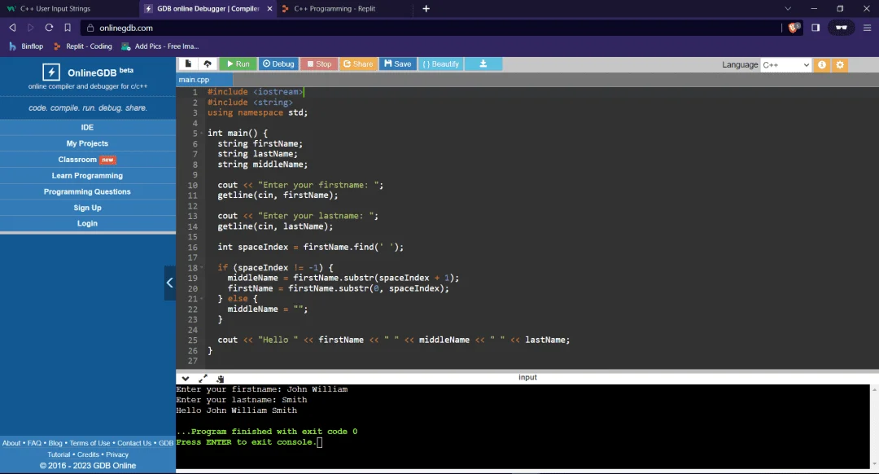
Task: Collapse the sidebar with left chevron
Action: tap(170, 283)
